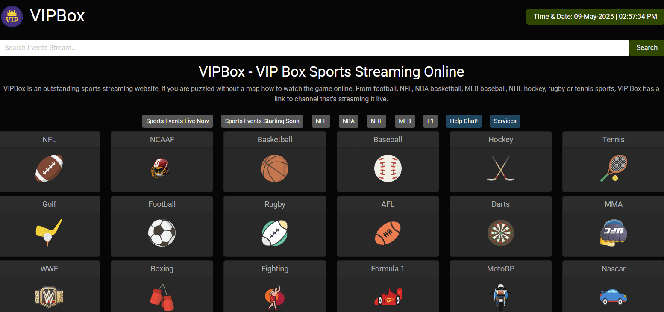Open the Tennis racket icon
Screen dimensions: 664x312
614,168
